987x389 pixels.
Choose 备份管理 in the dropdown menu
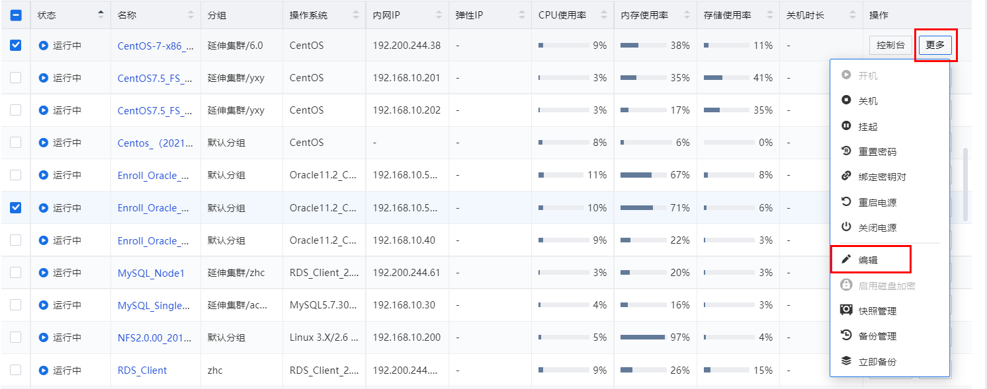877,336
